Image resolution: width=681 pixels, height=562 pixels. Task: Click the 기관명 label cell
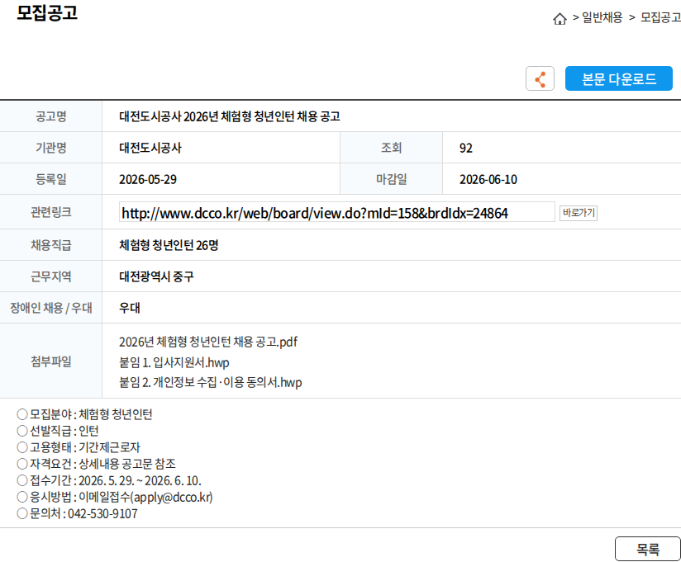point(50,148)
